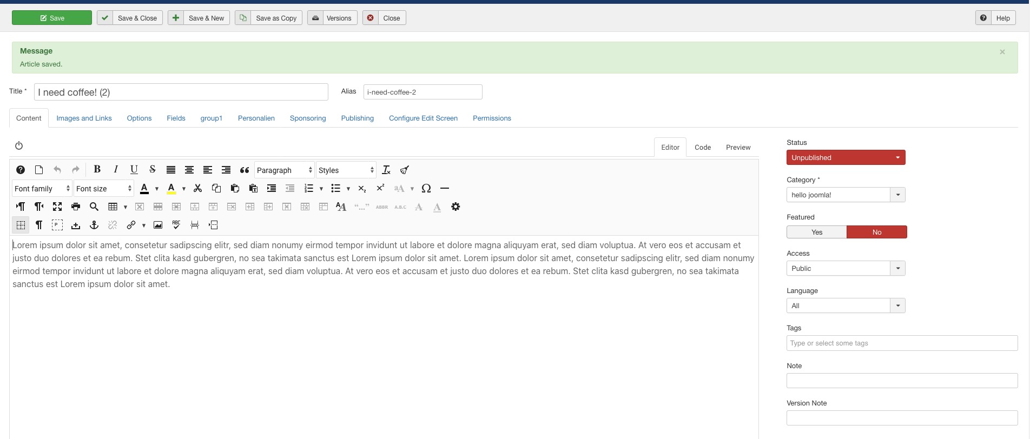Insert a page break

(x=195, y=225)
